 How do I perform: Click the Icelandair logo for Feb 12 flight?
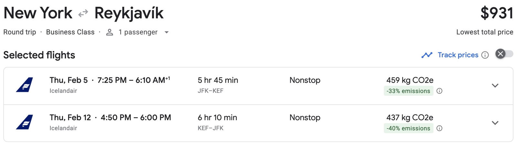click(x=25, y=122)
